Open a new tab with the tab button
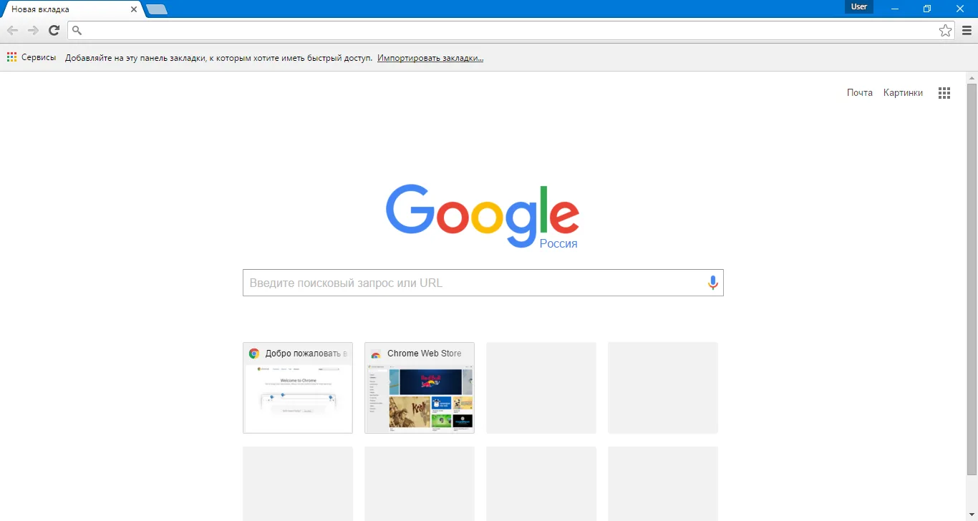 click(x=157, y=9)
